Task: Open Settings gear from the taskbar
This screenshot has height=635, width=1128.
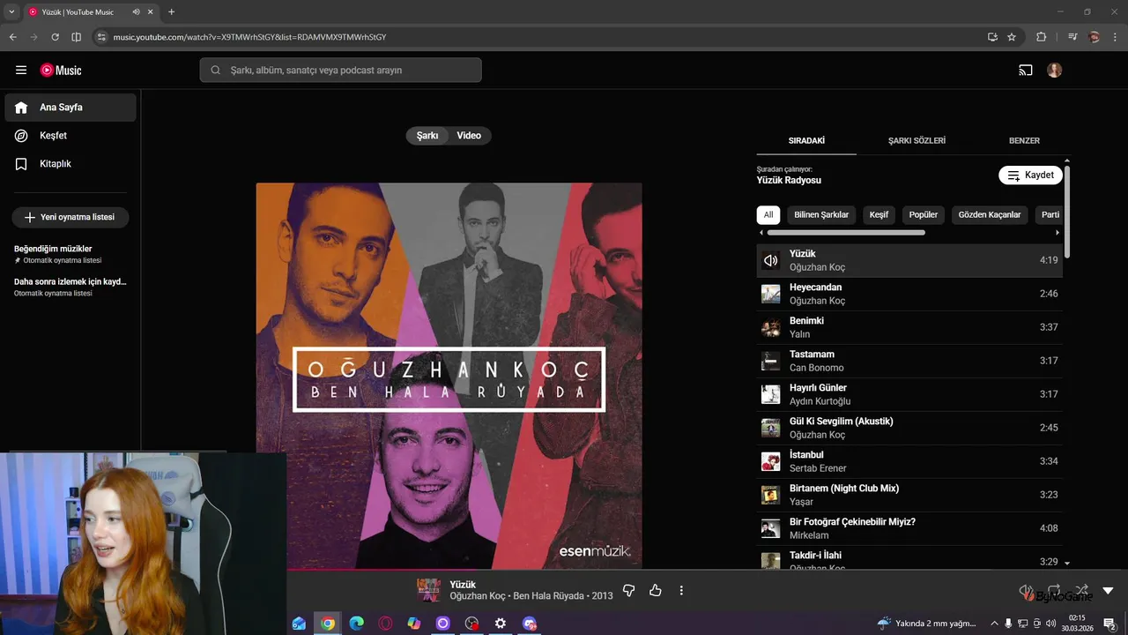Action: pyautogui.click(x=501, y=624)
